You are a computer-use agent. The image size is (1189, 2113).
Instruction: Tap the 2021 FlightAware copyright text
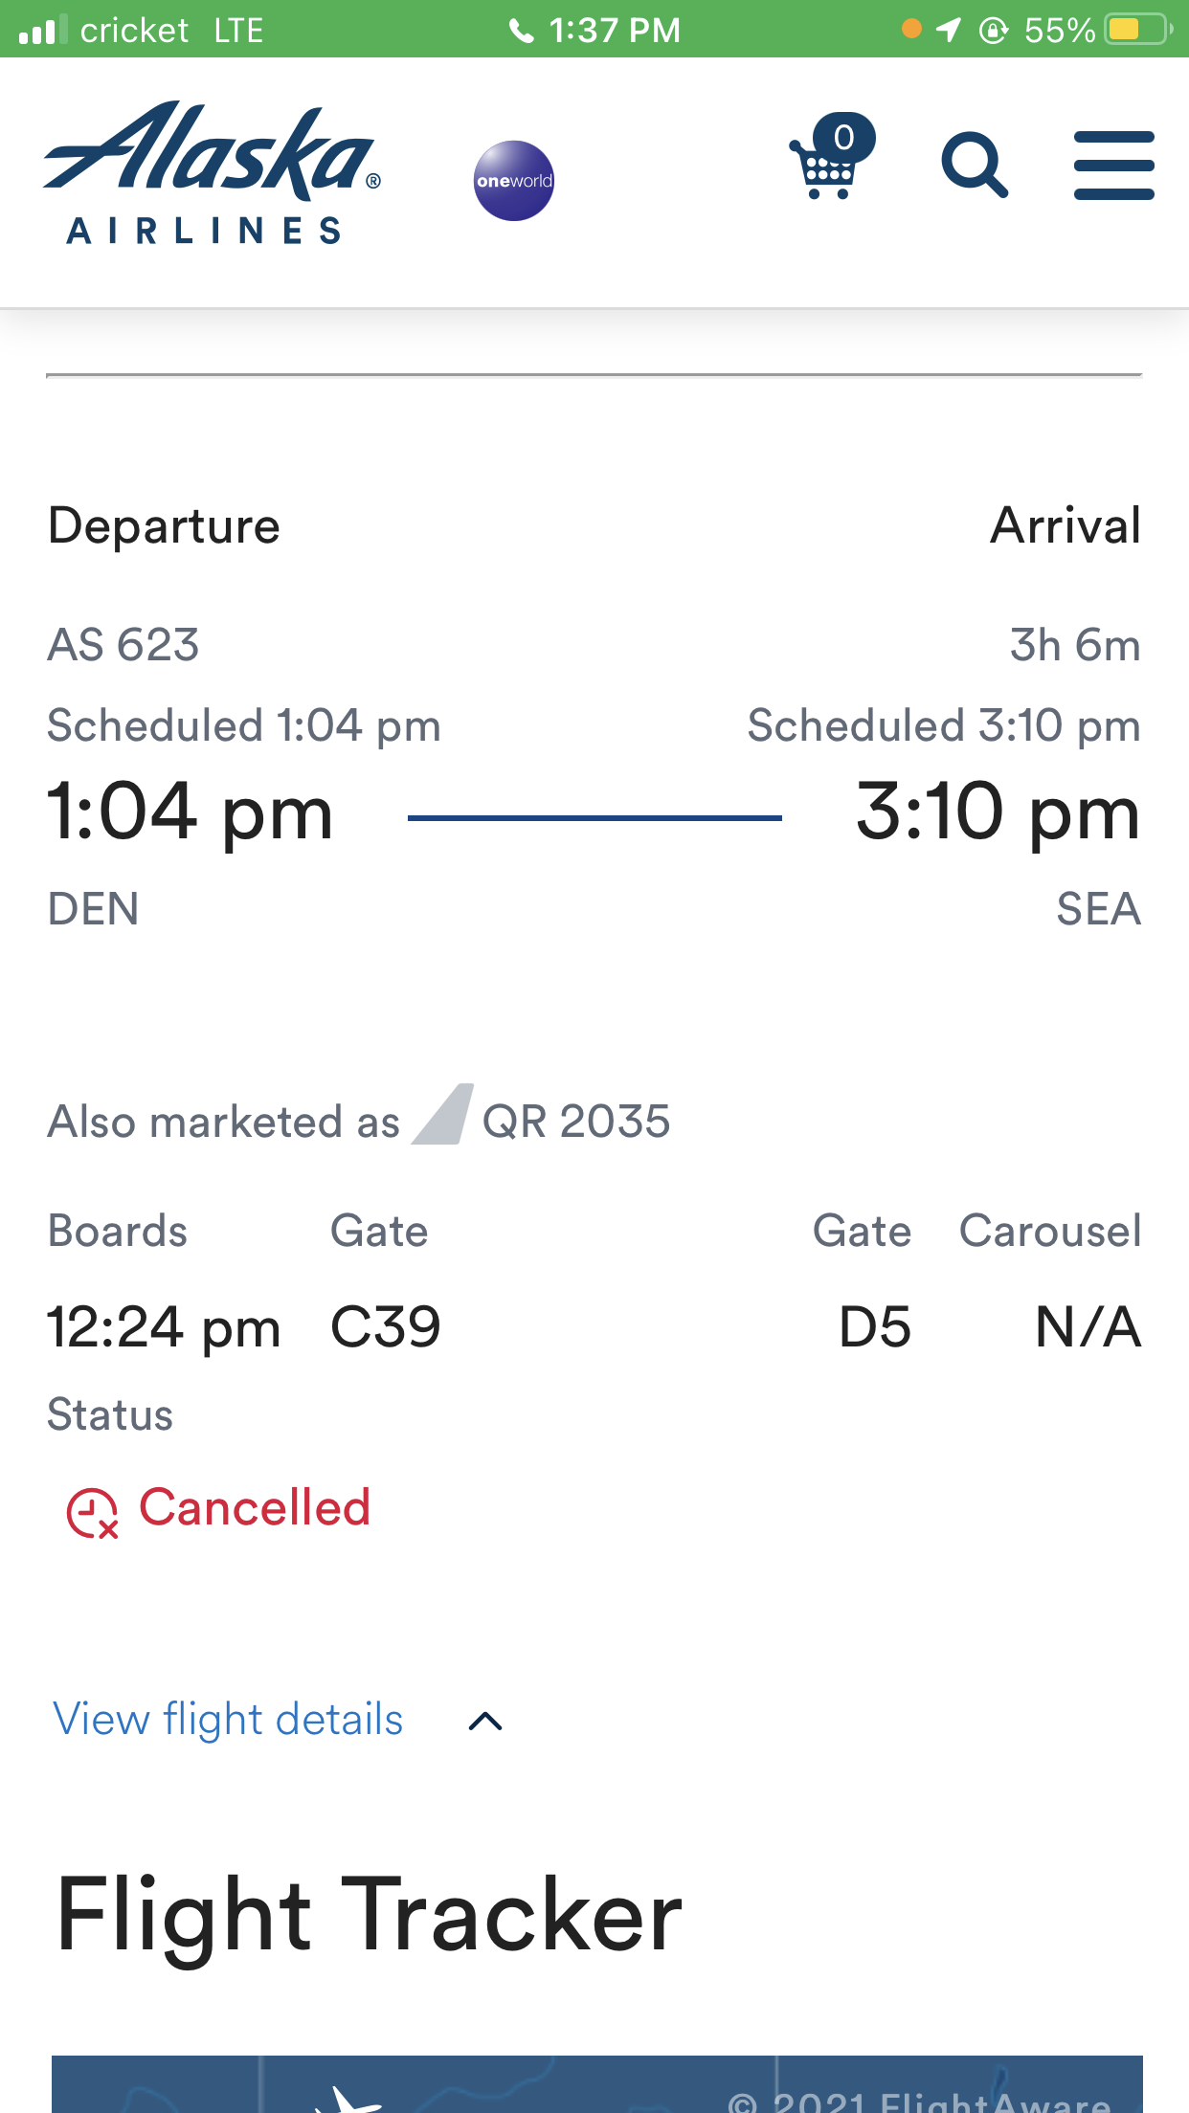pyautogui.click(x=919, y=2102)
